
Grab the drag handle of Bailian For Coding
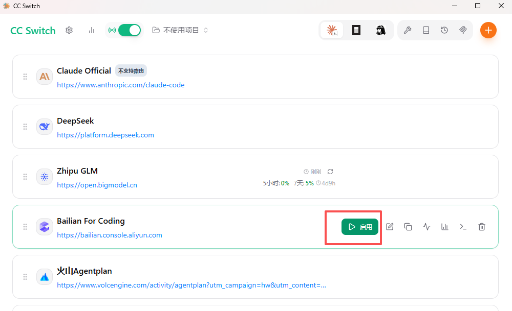[25, 227]
